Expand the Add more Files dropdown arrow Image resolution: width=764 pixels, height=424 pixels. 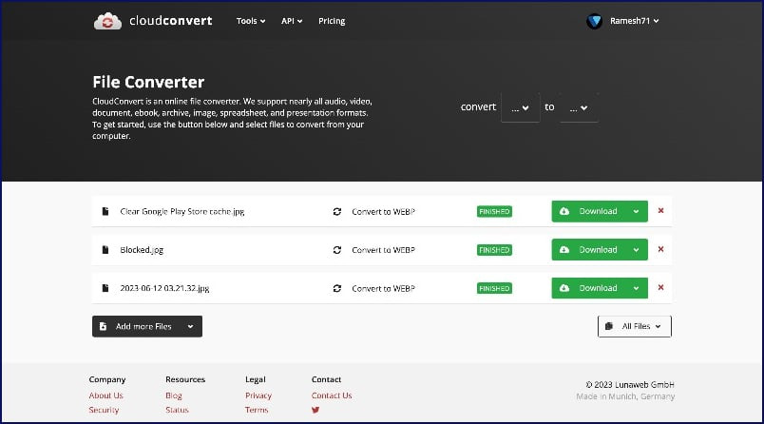pyautogui.click(x=190, y=326)
